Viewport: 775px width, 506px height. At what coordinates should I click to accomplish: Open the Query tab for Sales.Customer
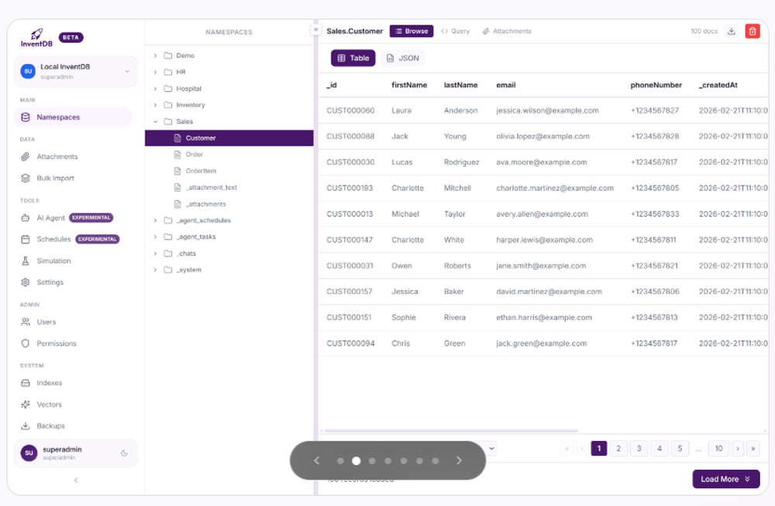click(457, 31)
